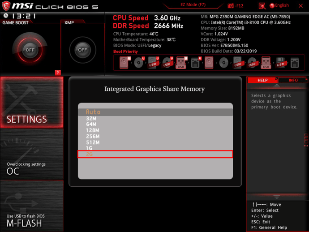Select the legacy hard disk boot icon without U badge

(209, 63)
